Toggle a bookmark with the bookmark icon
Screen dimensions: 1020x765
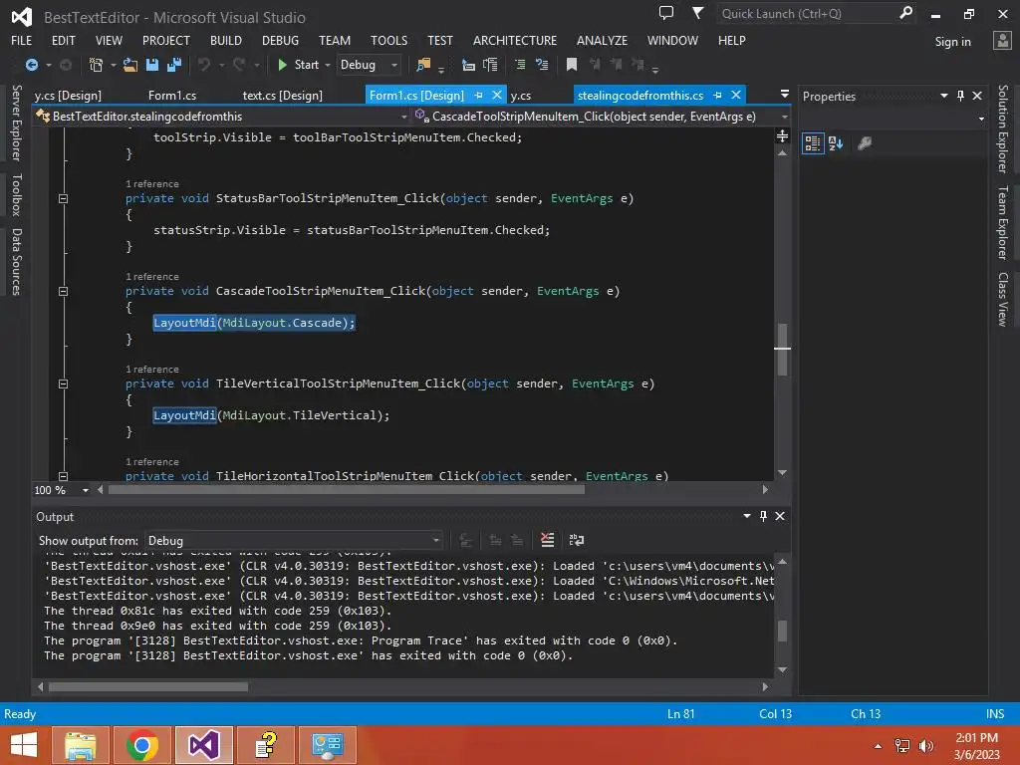pyautogui.click(x=572, y=65)
